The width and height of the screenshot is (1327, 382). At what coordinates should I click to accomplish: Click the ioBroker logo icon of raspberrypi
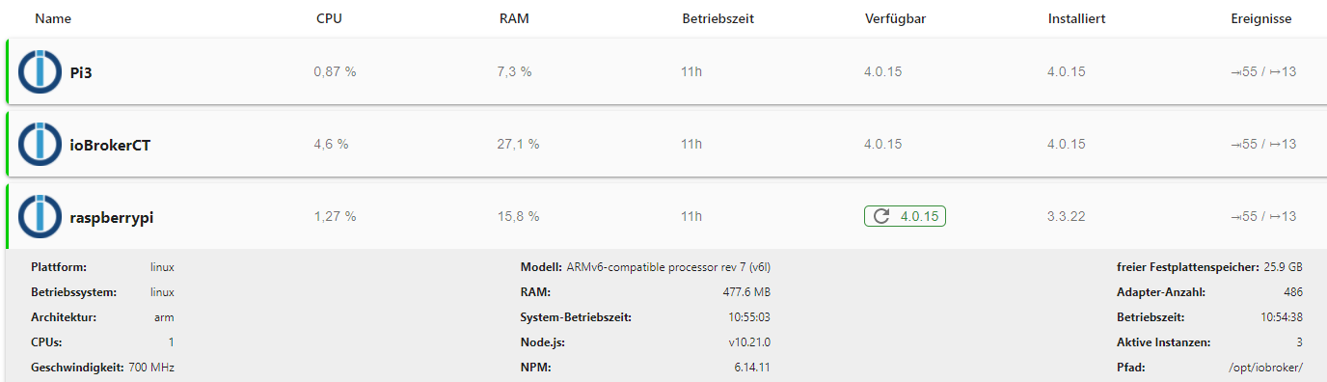[40, 216]
